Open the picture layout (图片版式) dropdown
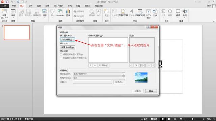 point(124,74)
